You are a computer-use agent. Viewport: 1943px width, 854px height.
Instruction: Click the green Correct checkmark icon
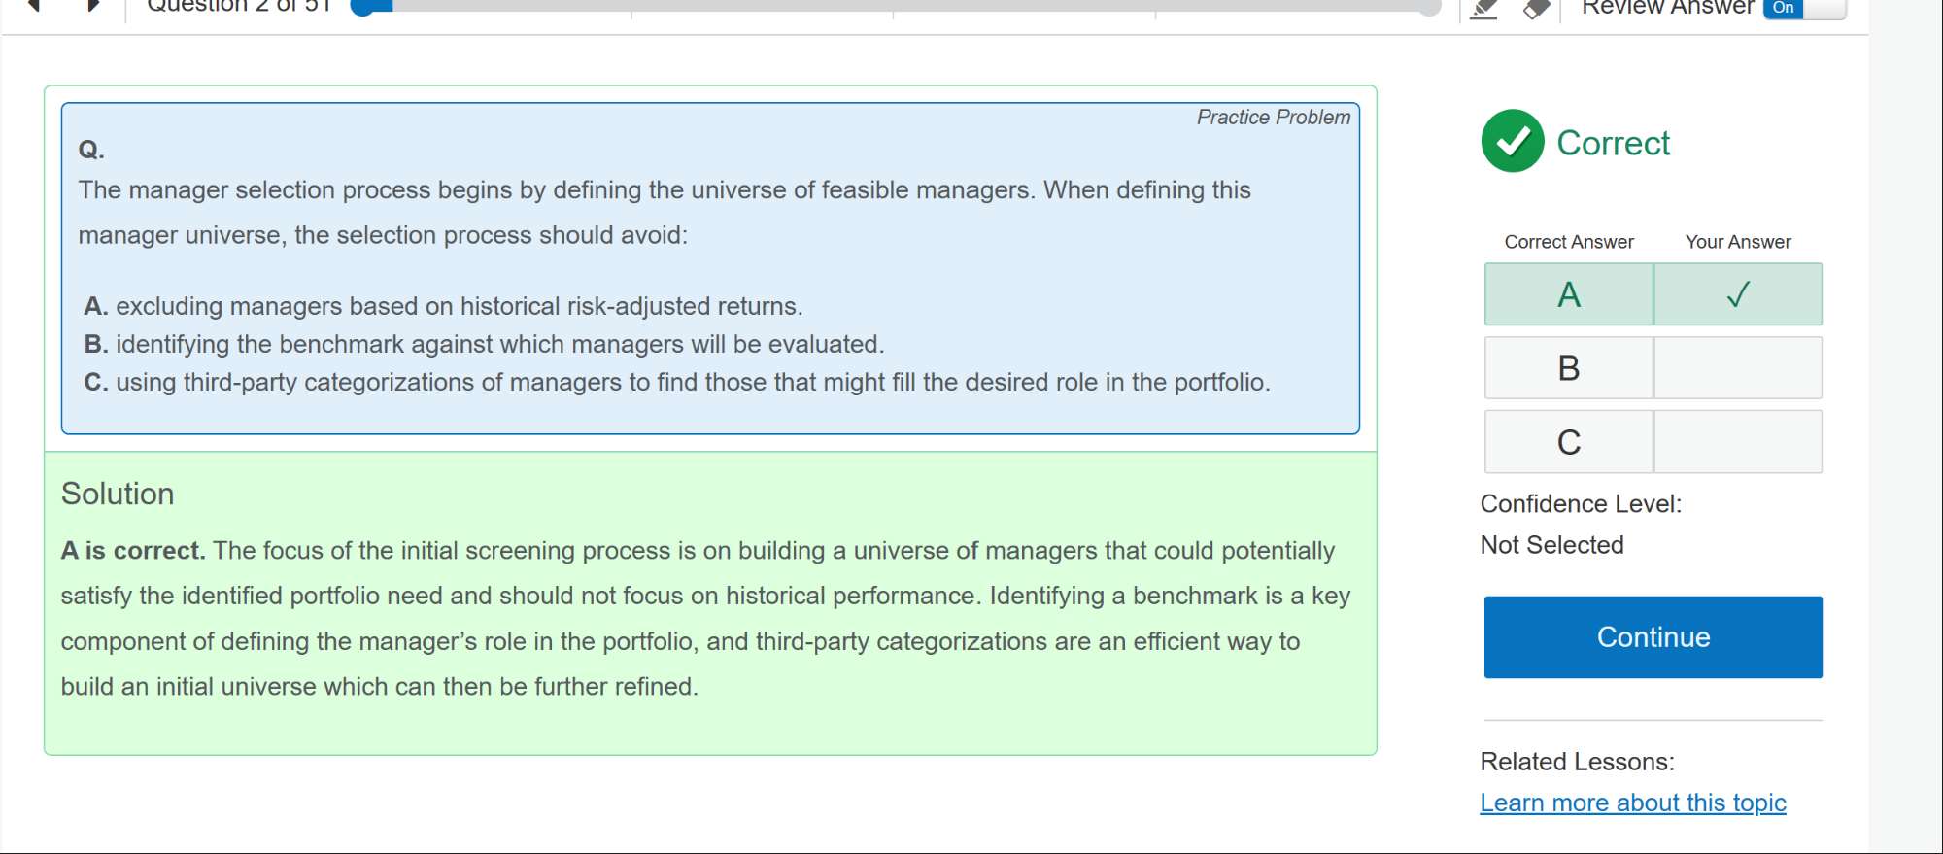pyautogui.click(x=1512, y=142)
